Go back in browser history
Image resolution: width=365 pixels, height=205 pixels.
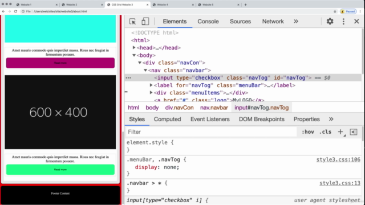click(3, 11)
